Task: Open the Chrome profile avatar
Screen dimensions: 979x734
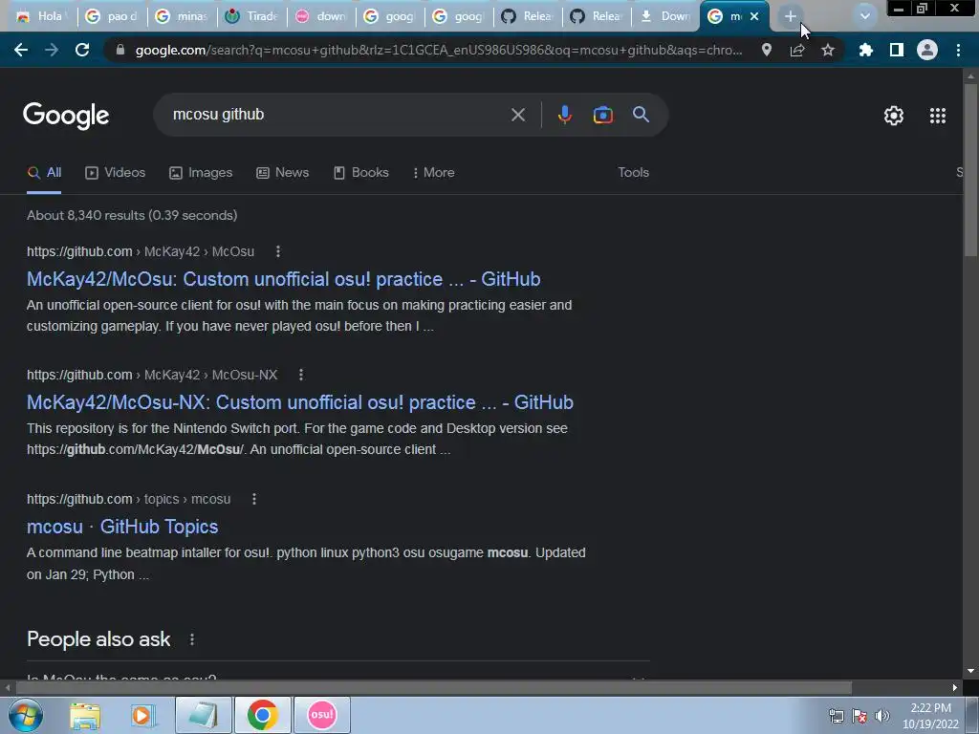Action: [927, 50]
